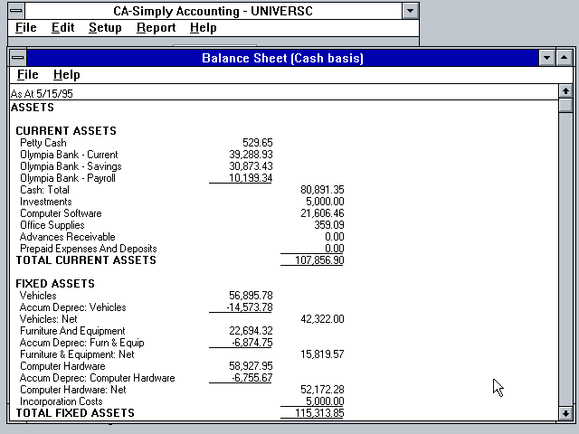Select the Office Supplies row label
The width and height of the screenshot is (579, 434).
point(52,225)
